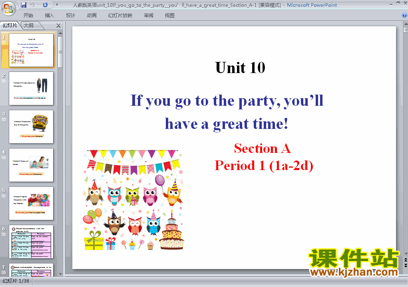Close the slide thumbnail pane
This screenshot has height=287, width=408.
[59, 26]
